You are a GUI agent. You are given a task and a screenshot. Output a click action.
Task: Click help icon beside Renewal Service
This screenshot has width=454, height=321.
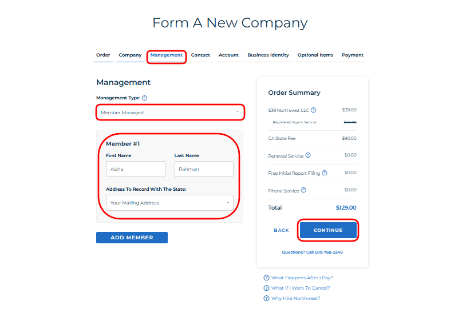point(308,155)
